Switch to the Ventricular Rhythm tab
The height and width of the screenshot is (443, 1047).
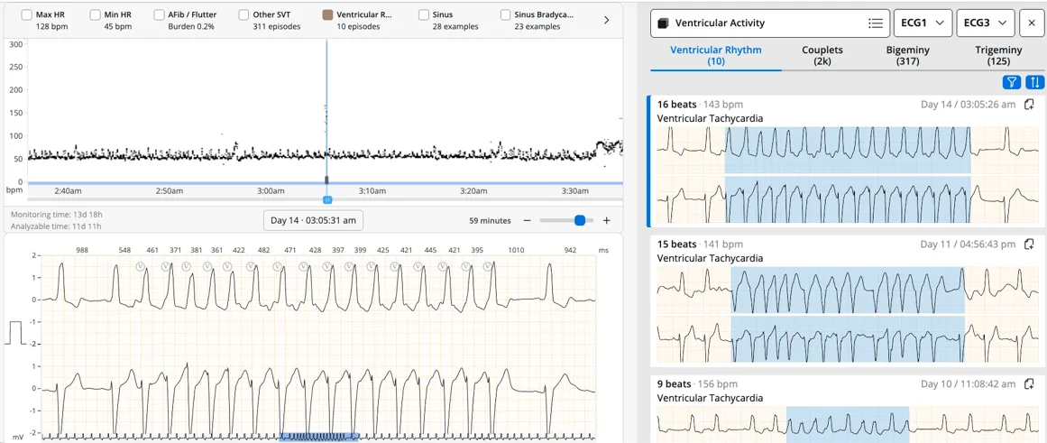716,55
